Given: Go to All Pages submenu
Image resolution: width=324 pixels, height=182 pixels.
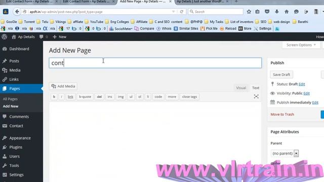Looking at the screenshot, I should pyautogui.click(x=10, y=99).
